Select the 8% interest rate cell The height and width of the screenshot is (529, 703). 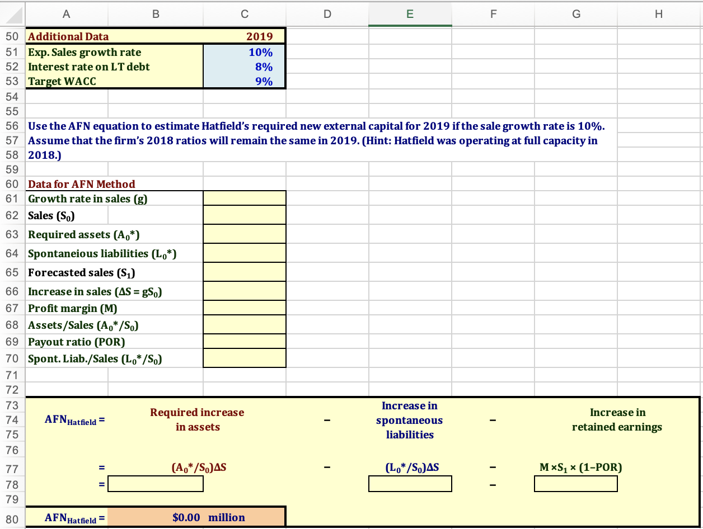pyautogui.click(x=245, y=67)
